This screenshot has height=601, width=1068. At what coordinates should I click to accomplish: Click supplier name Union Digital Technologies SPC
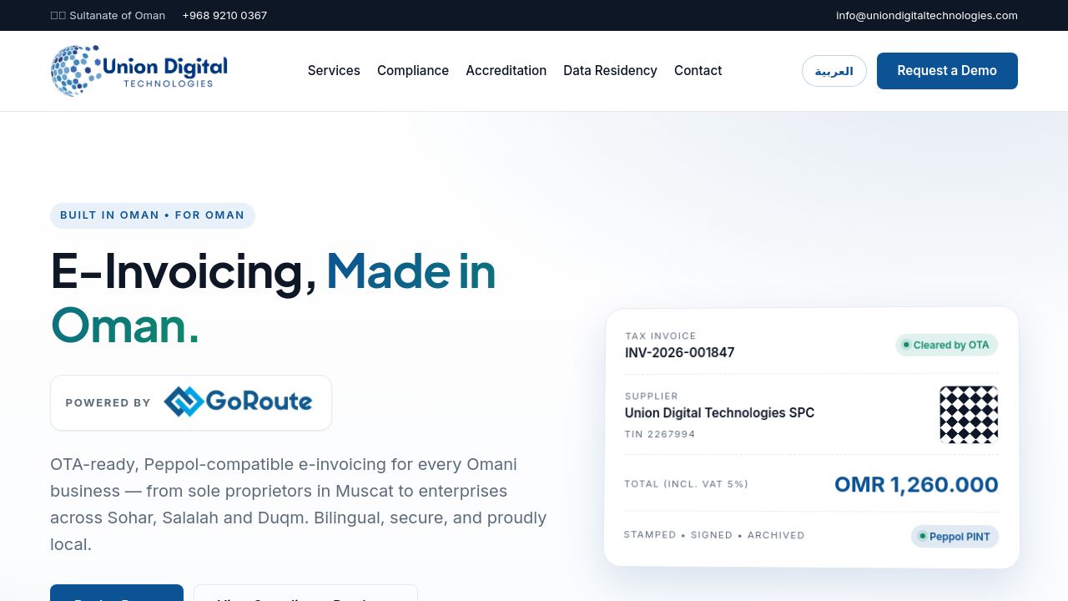pos(719,412)
